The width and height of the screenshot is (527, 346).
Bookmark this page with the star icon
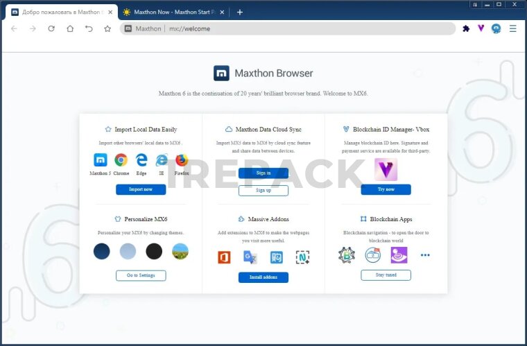click(x=107, y=28)
